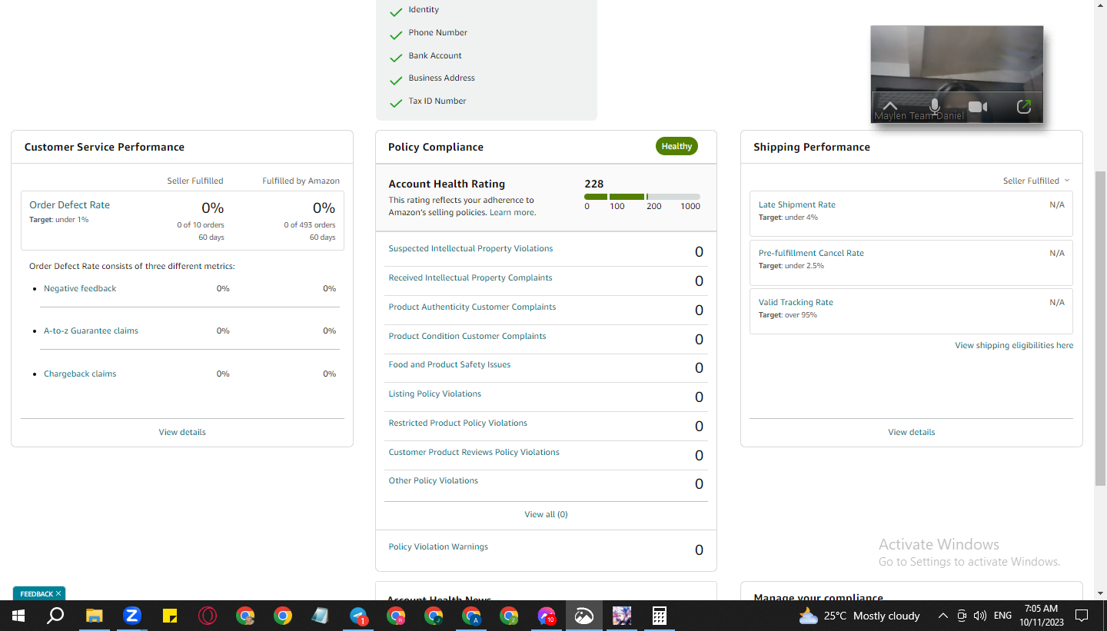Open Chargeback claims link
Viewport: 1107px width, 631px height.
[80, 374]
